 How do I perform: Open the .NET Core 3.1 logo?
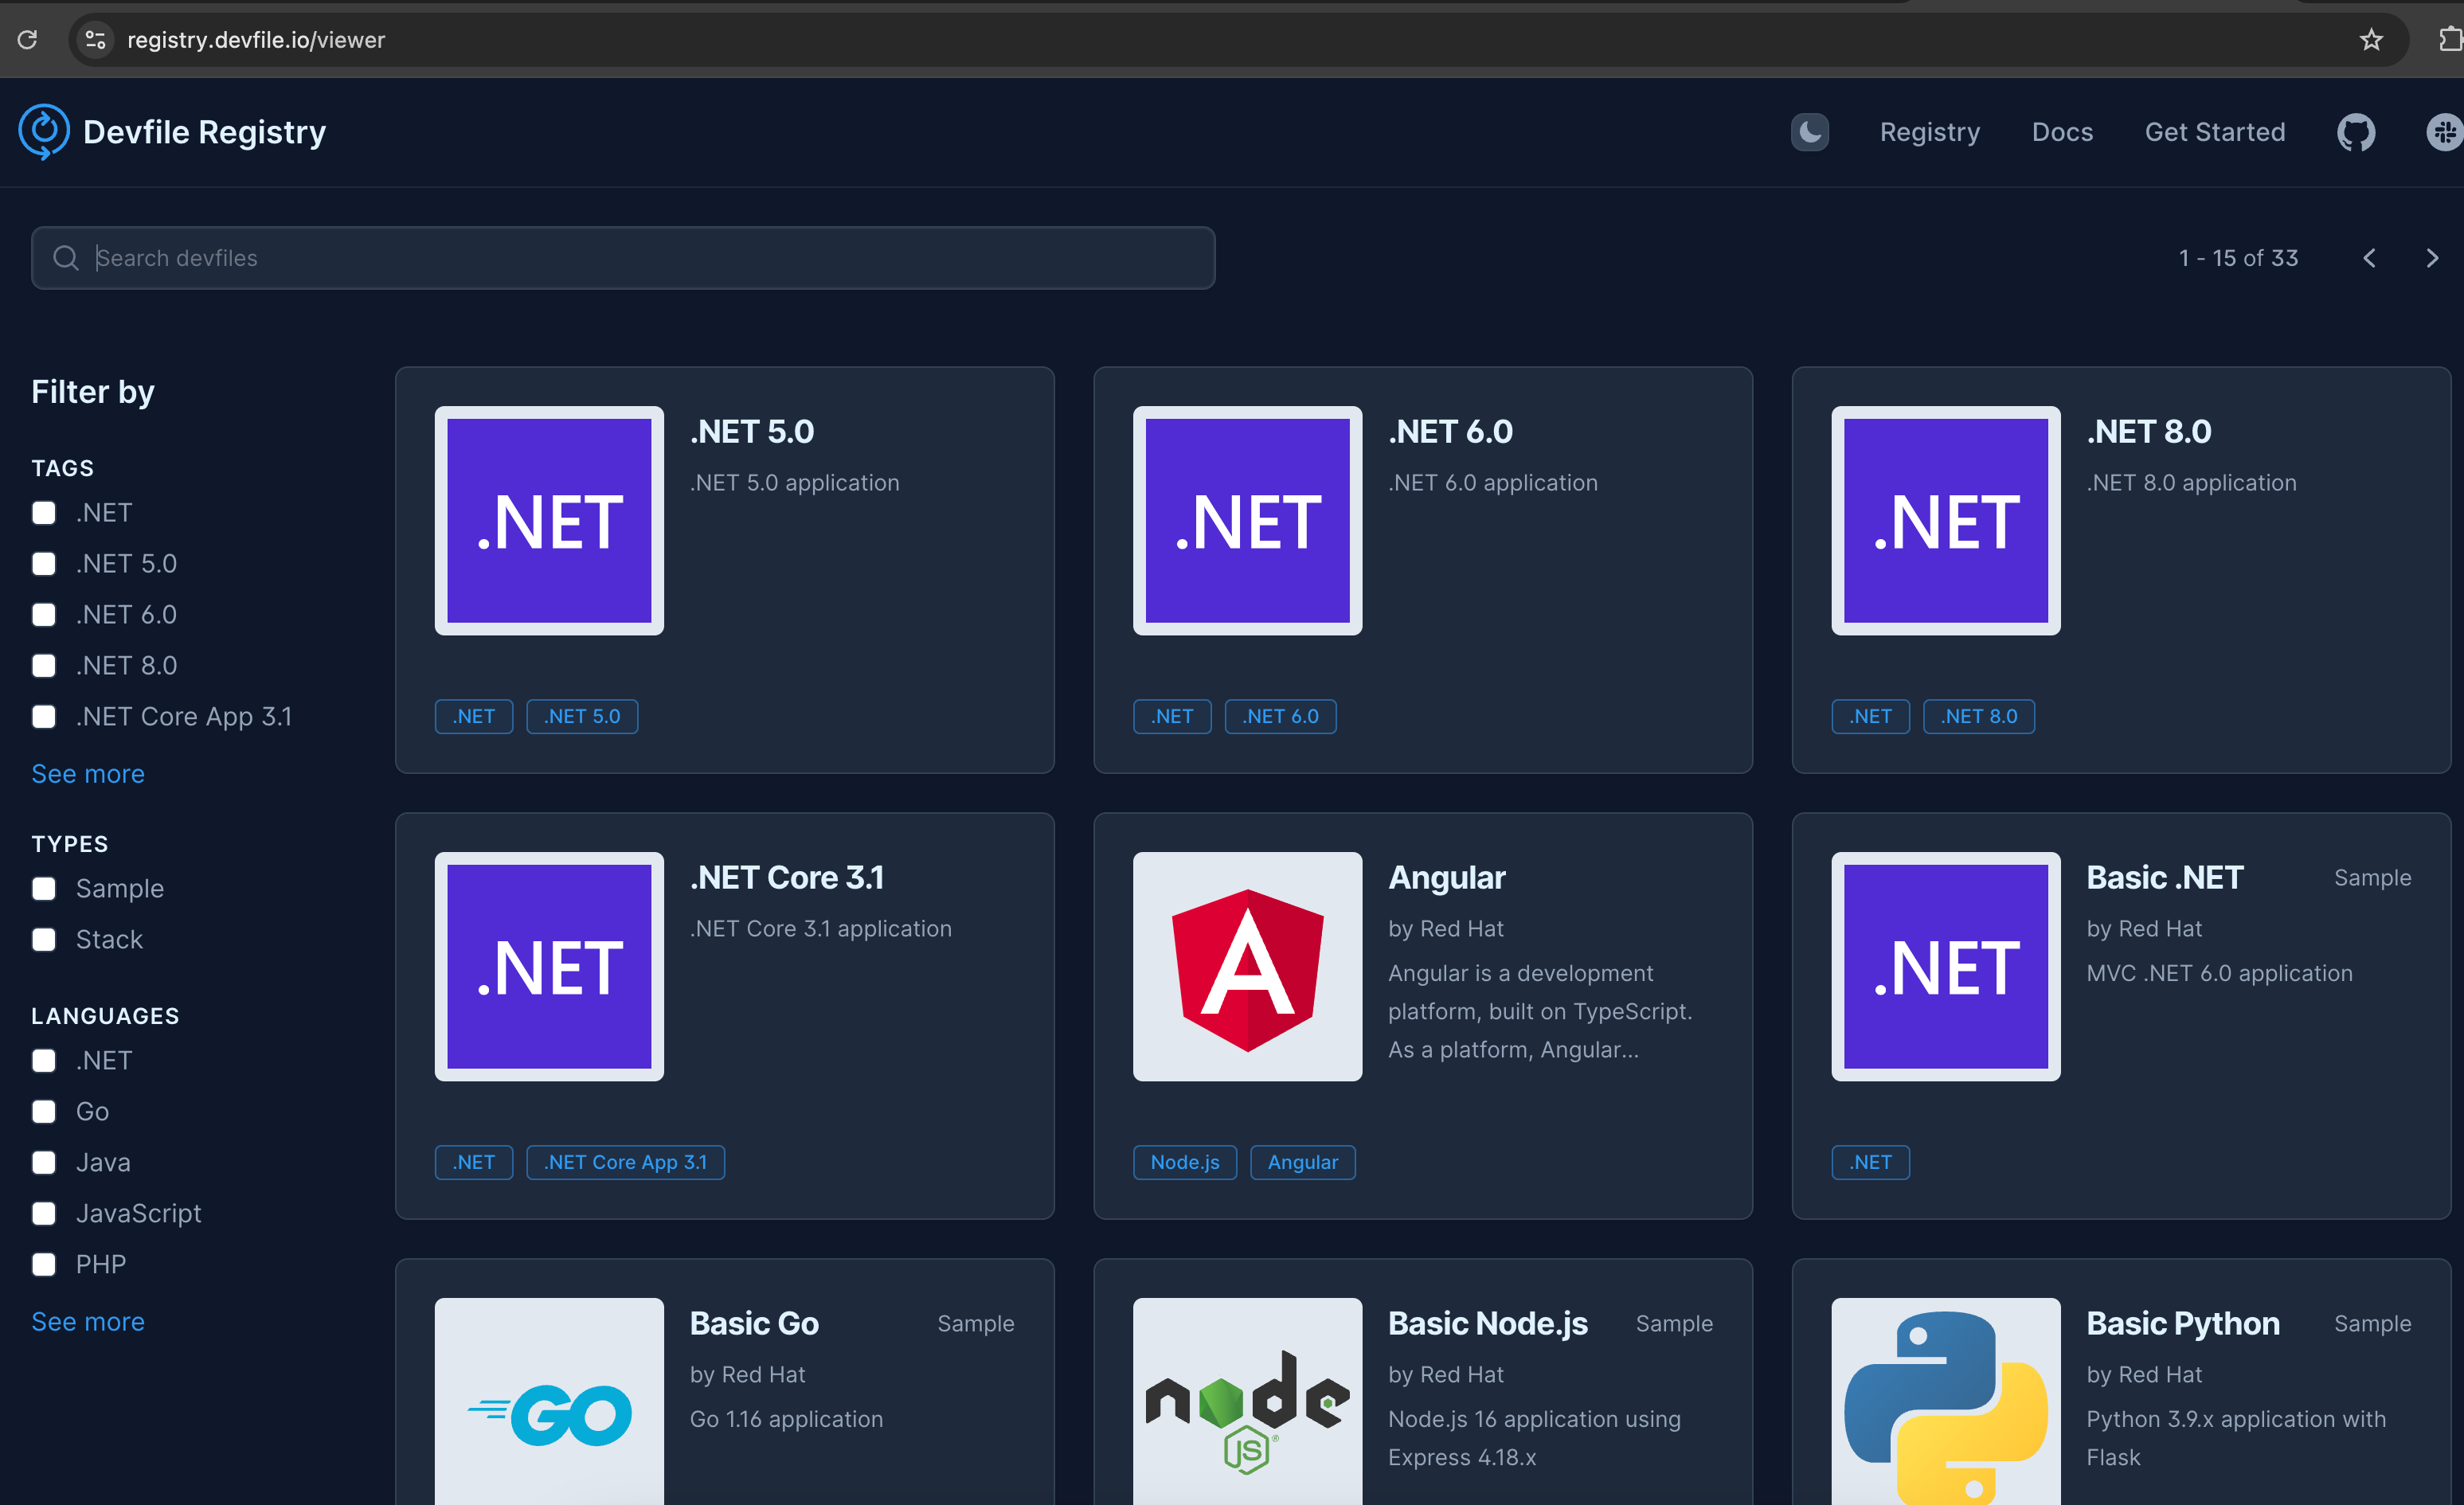(549, 966)
